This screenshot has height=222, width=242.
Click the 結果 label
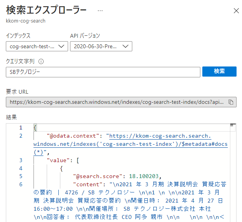[x=11, y=117]
